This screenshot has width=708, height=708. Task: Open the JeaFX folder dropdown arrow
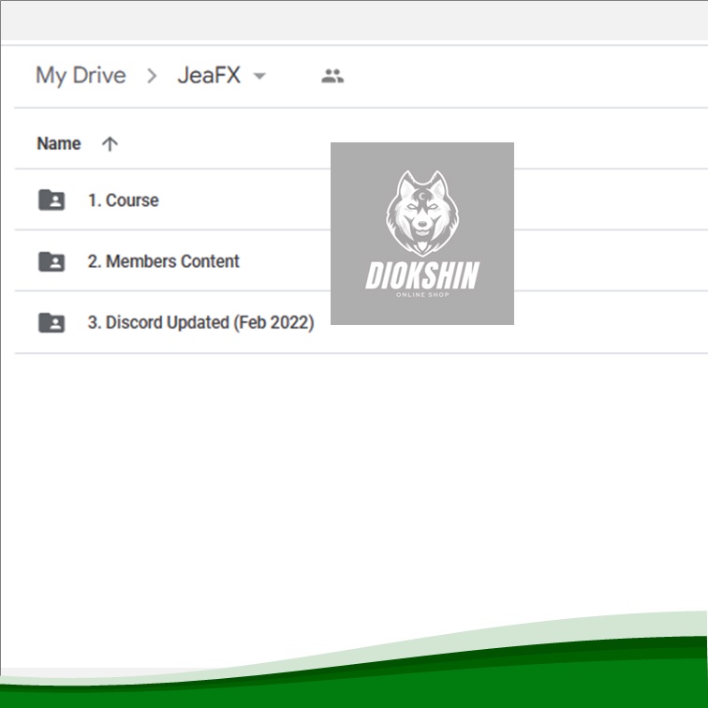(x=259, y=76)
